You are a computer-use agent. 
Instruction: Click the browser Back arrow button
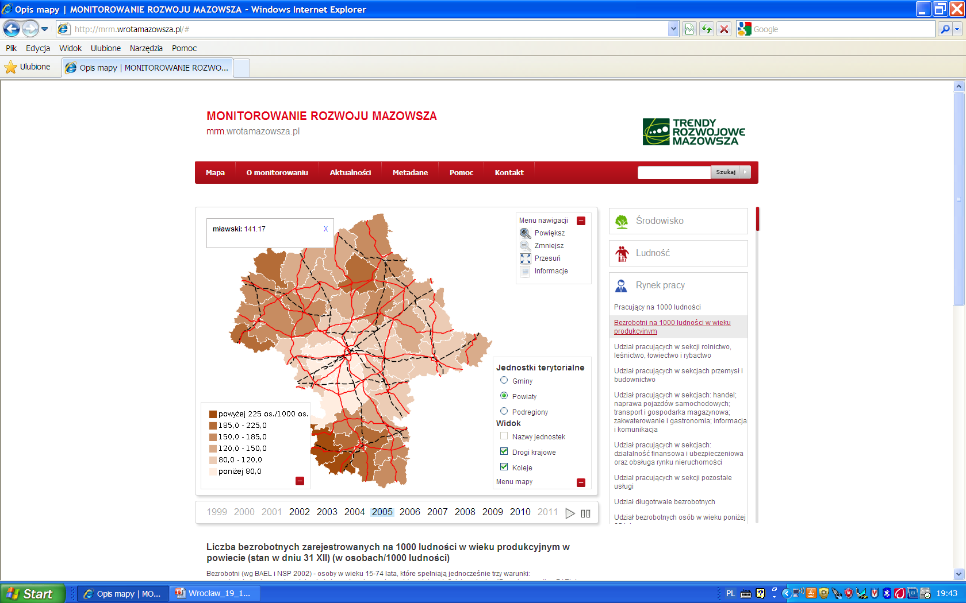11,28
